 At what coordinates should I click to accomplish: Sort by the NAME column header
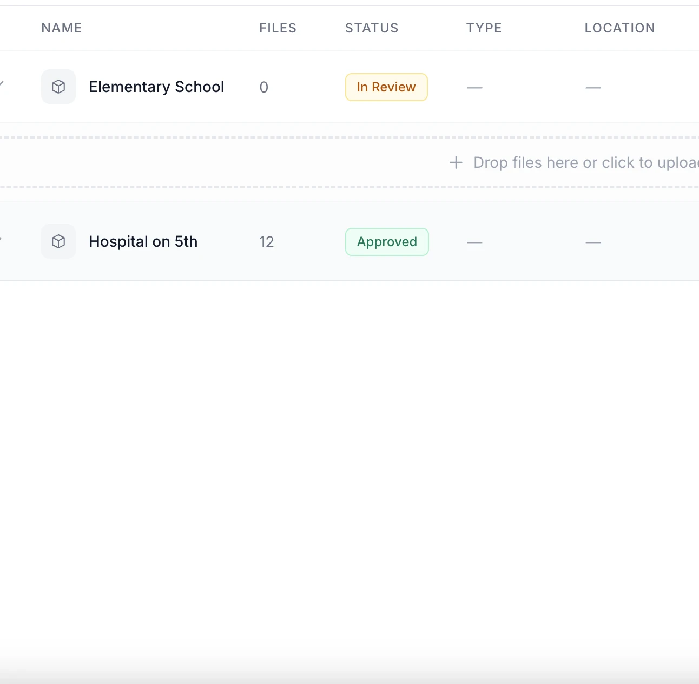tap(61, 28)
